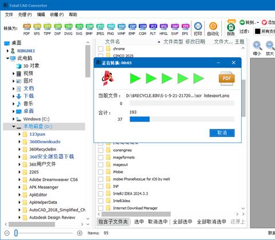Open the 帮助 menu
Screen dimensions: 275x240
(x=73, y=14)
